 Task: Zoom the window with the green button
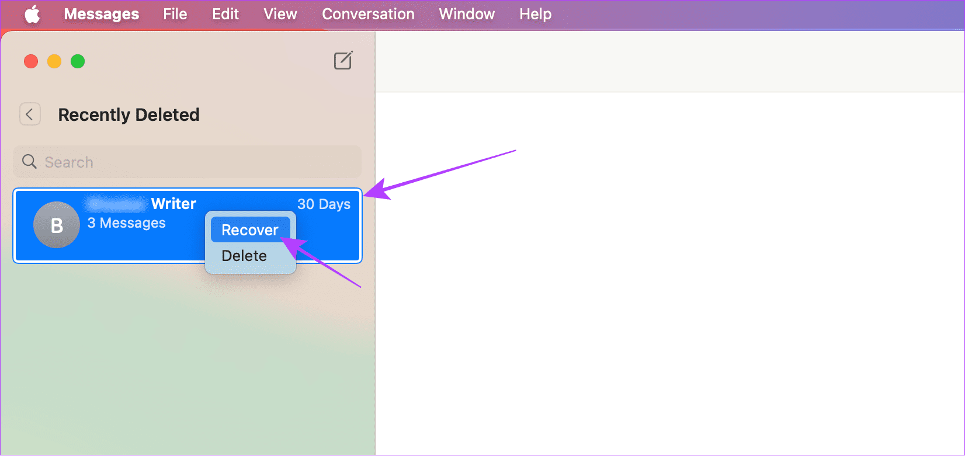(x=78, y=61)
